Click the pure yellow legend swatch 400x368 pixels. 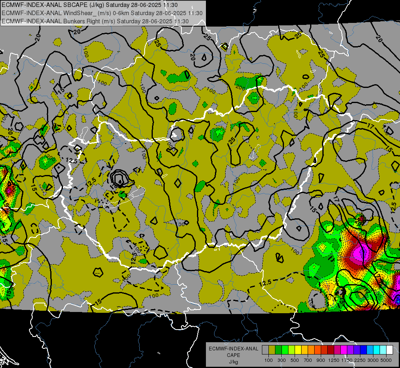click(298, 350)
